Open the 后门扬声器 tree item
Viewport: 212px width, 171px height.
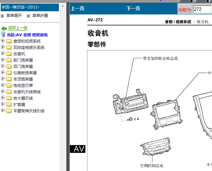coord(23,66)
